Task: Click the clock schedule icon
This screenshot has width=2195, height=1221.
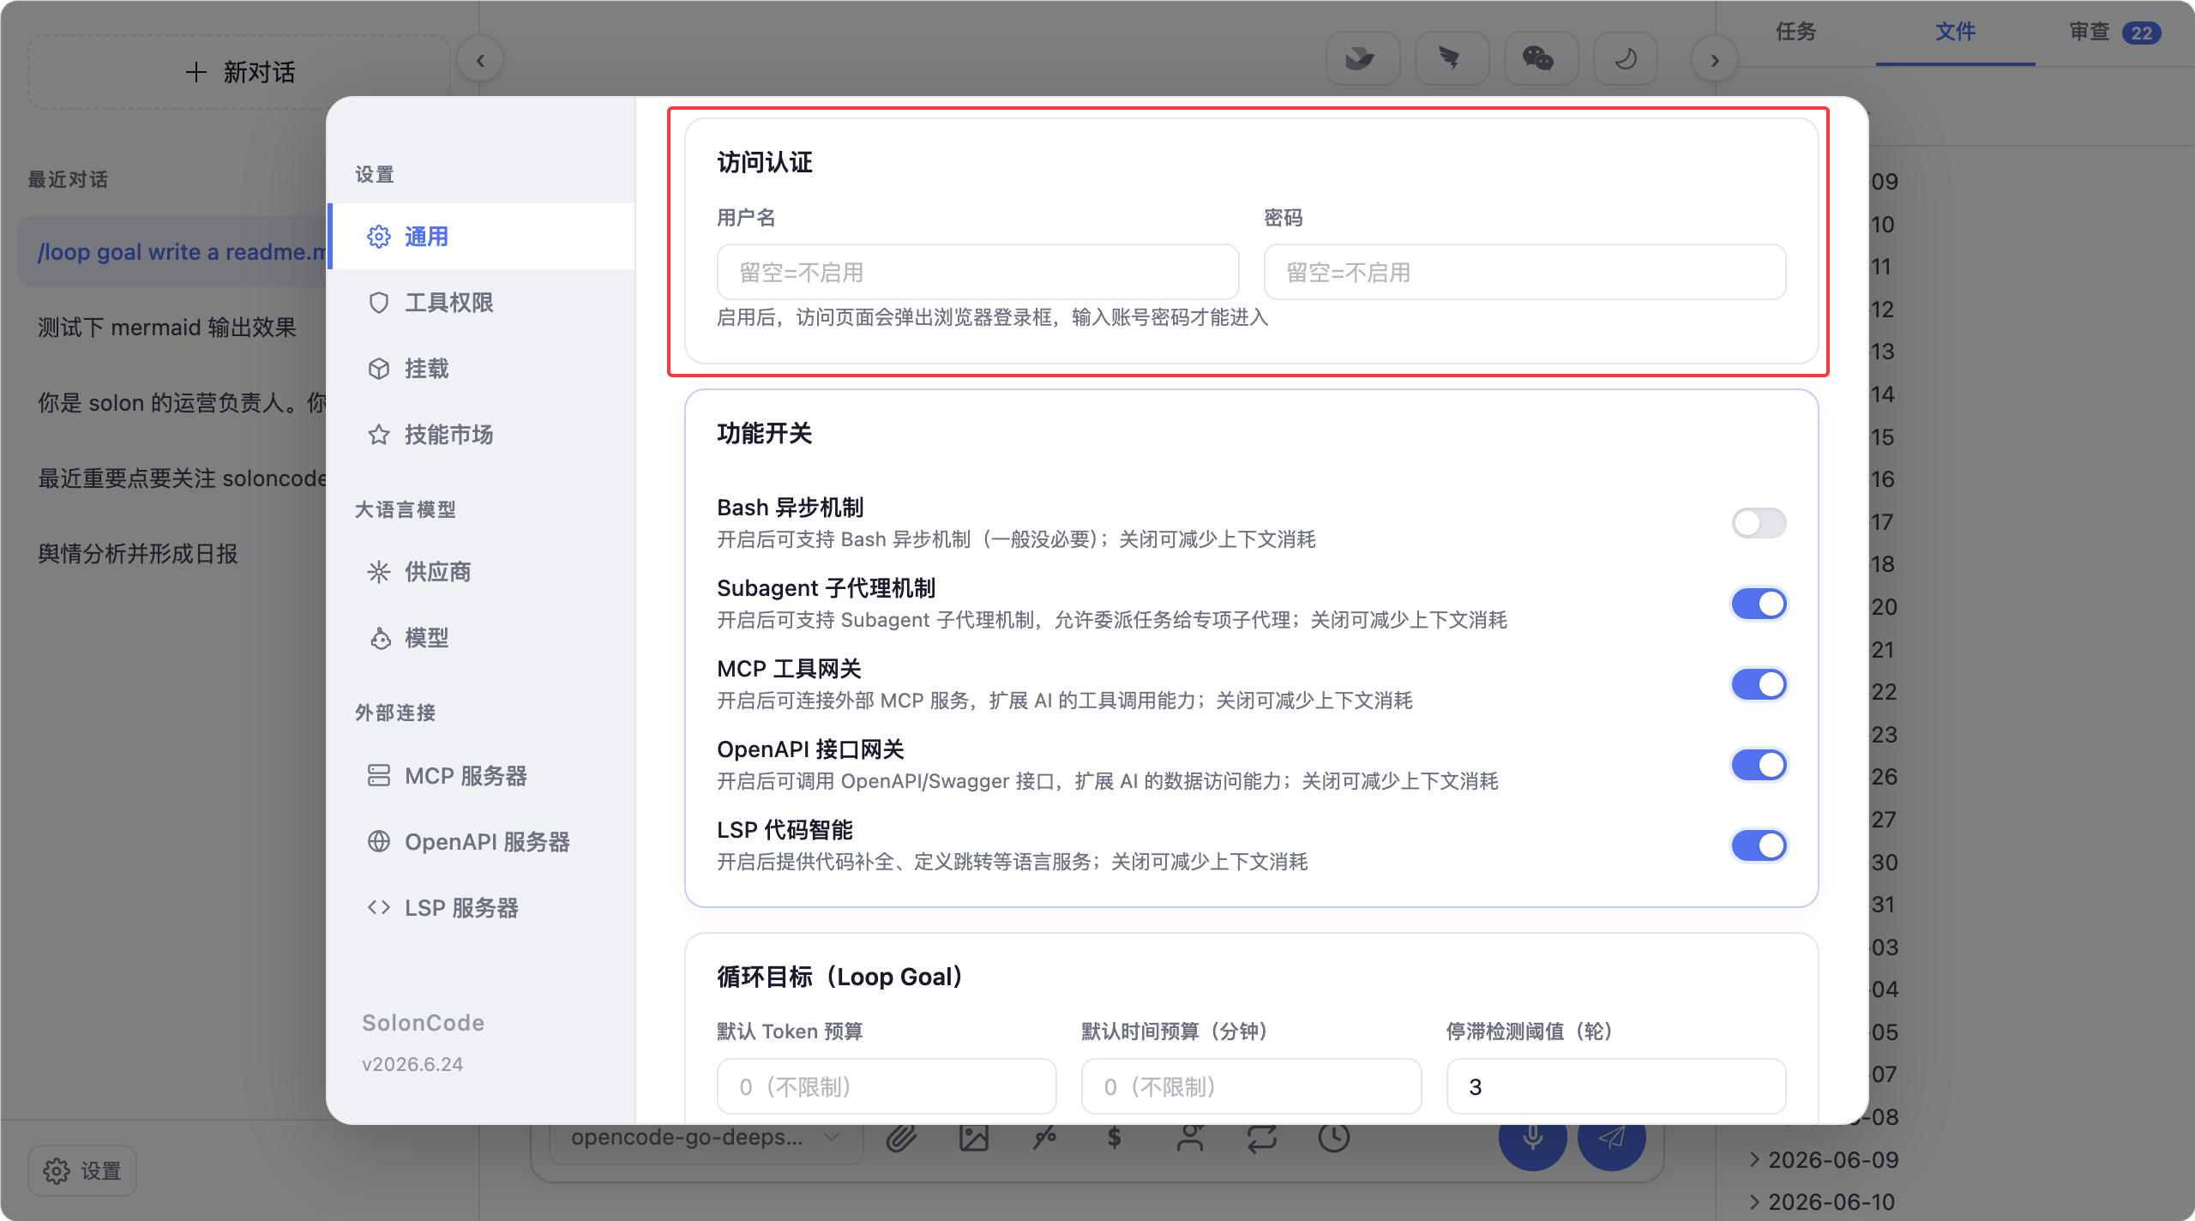Action: pyautogui.click(x=1333, y=1138)
